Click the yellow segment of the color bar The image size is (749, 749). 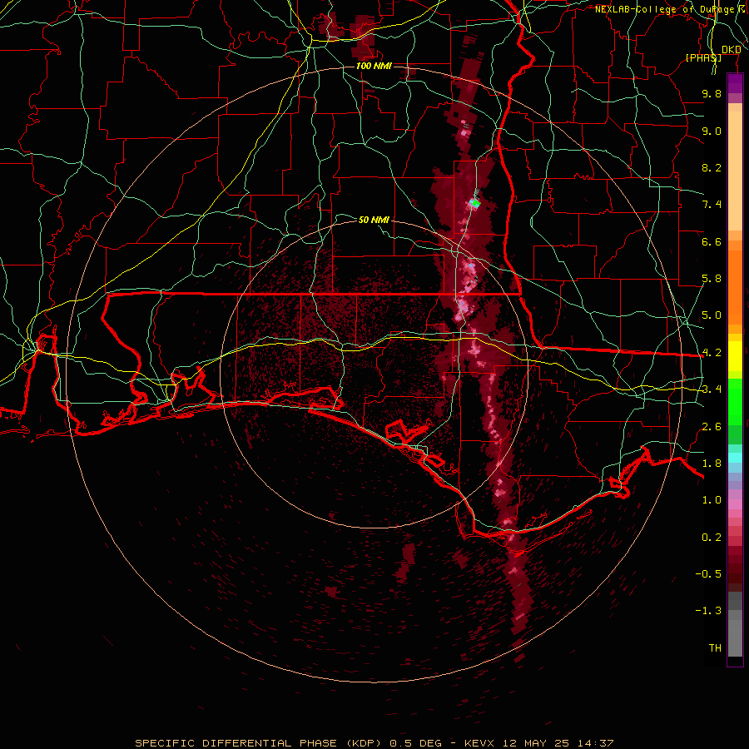735,356
